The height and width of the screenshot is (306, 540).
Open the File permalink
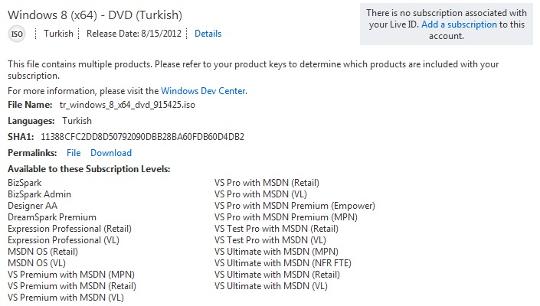coord(74,152)
